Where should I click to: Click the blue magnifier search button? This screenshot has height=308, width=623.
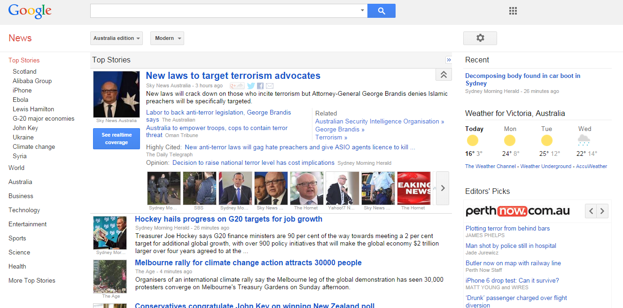[381, 11]
